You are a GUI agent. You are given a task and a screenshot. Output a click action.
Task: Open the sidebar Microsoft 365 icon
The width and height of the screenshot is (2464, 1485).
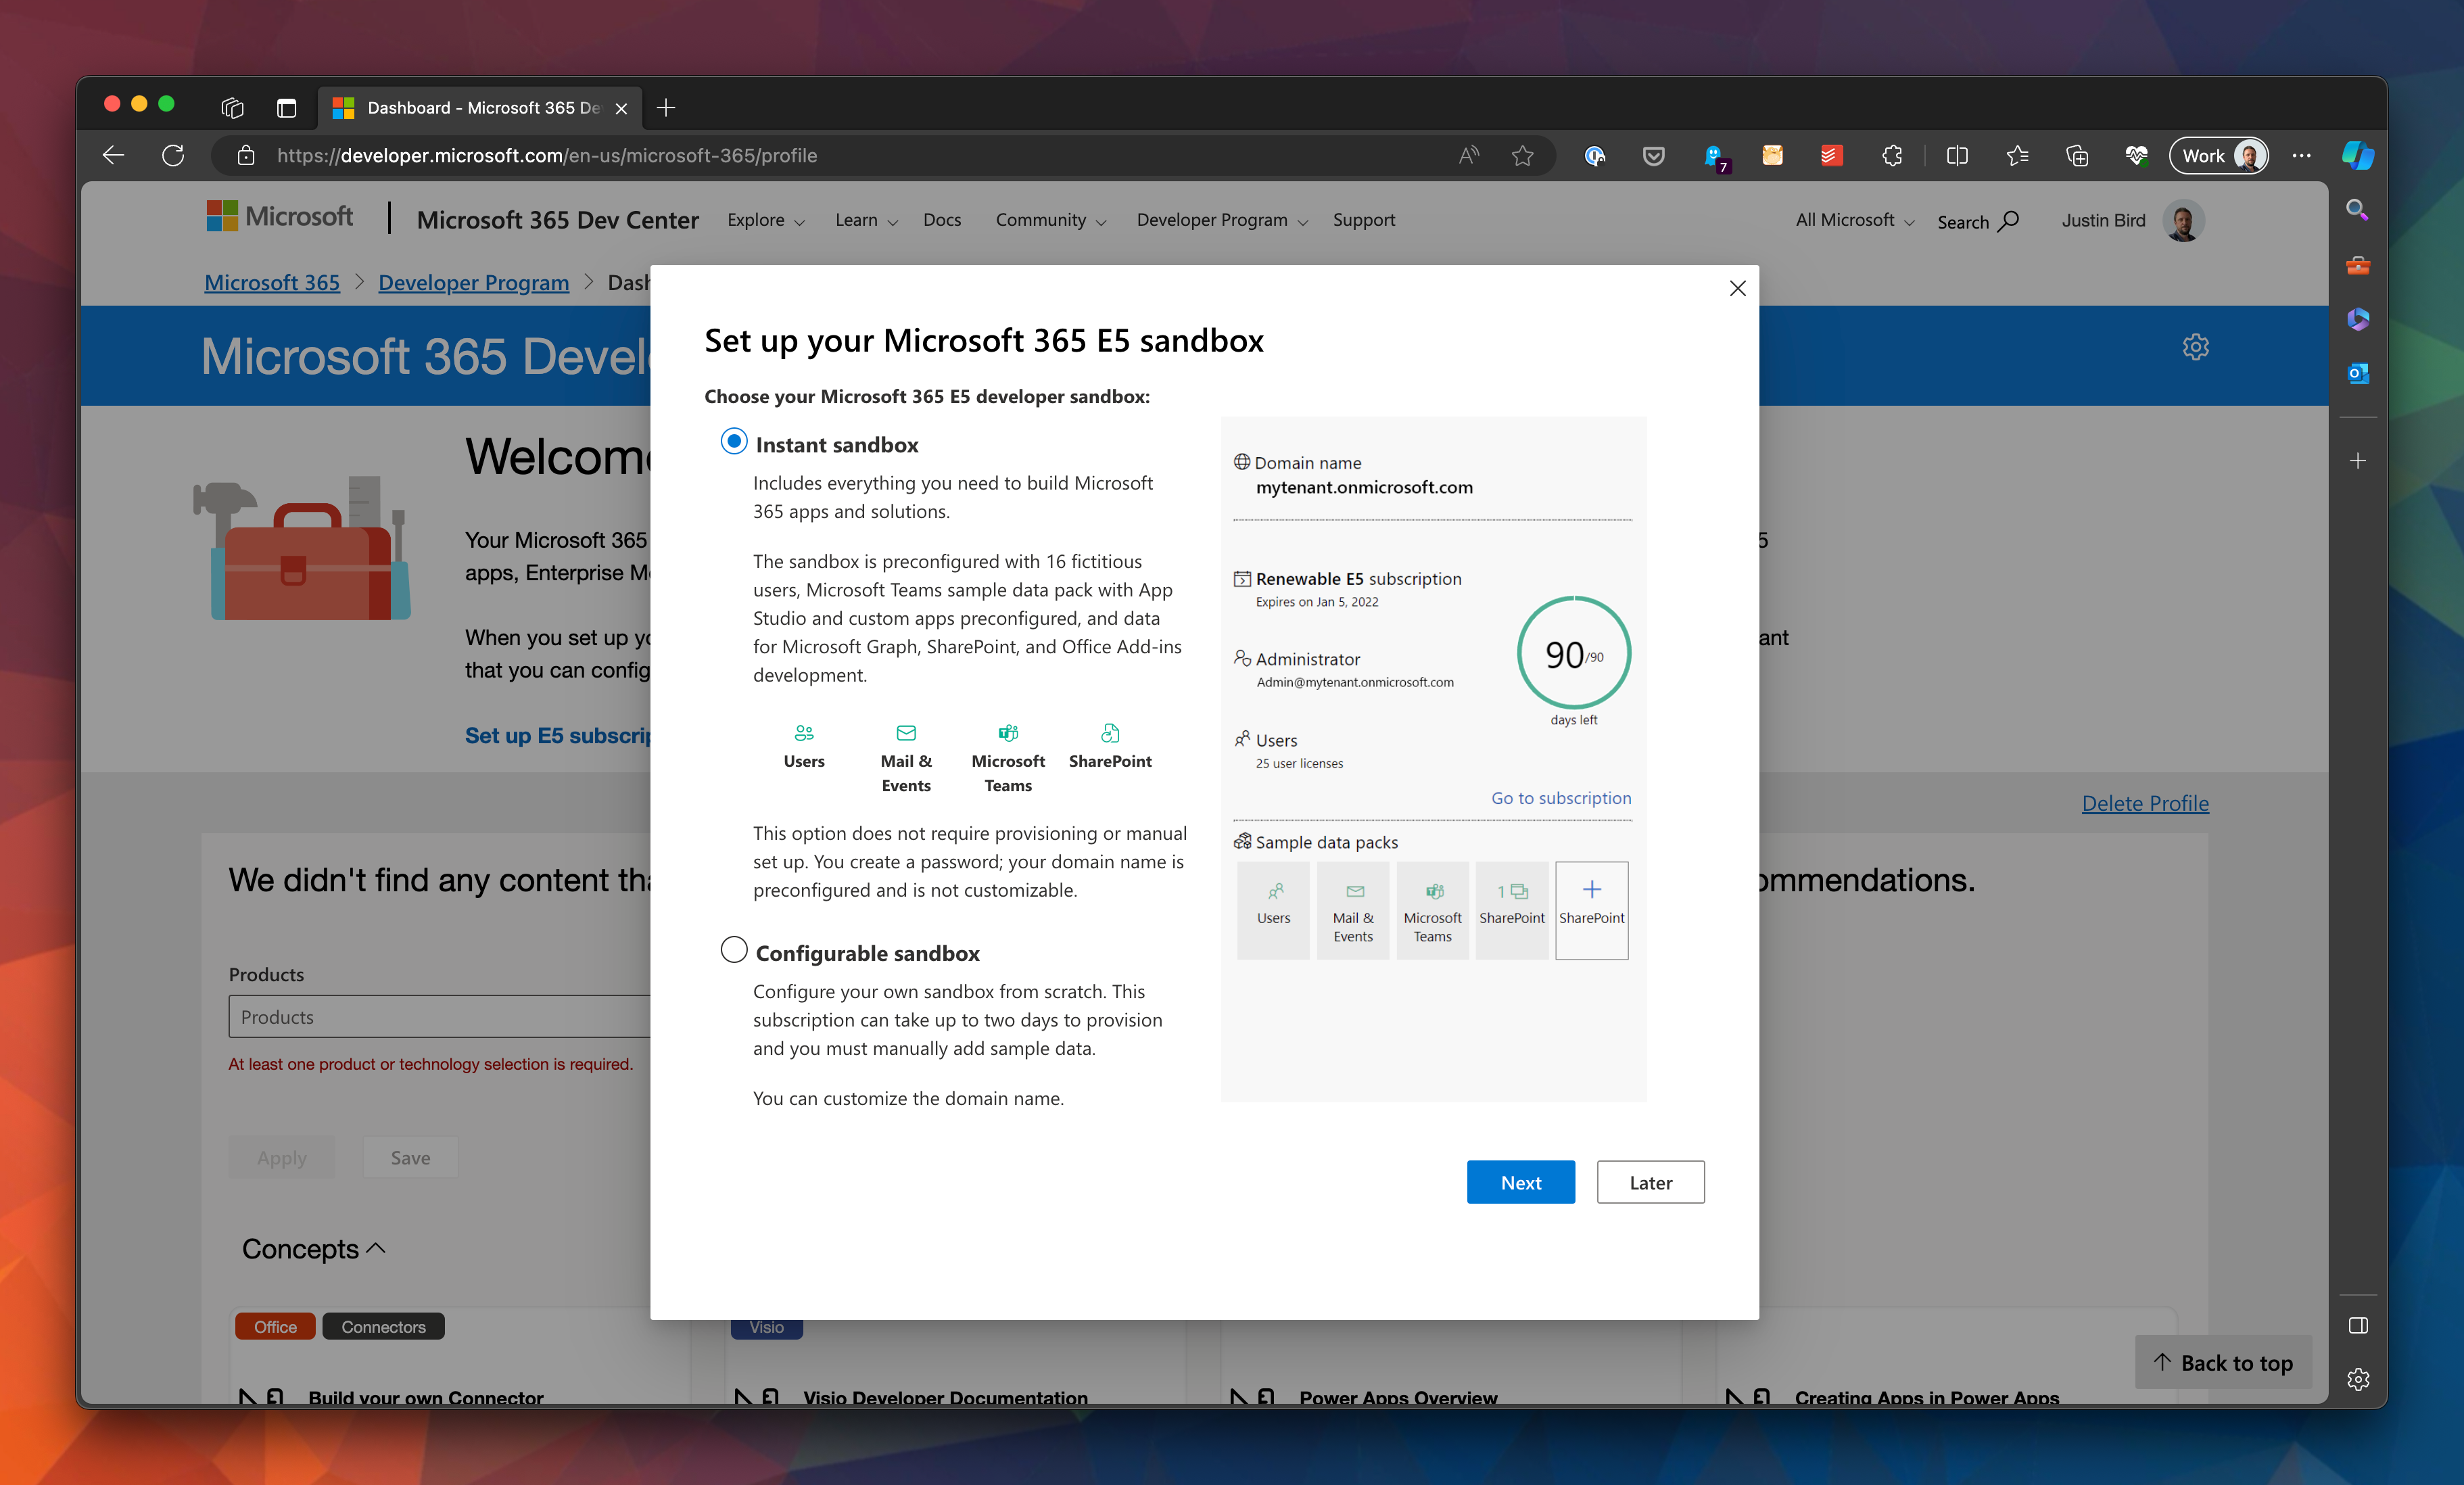point(2357,319)
